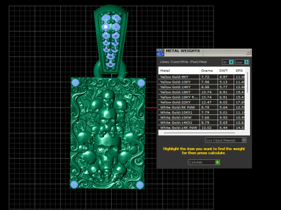Click the Calculate button
Viewport: 281px width, 210px height.
click(204, 162)
